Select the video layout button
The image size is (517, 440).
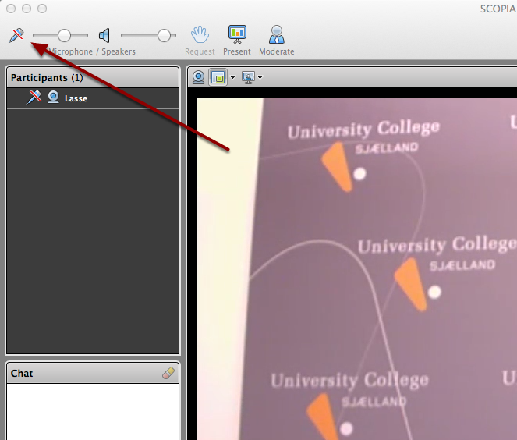(218, 77)
